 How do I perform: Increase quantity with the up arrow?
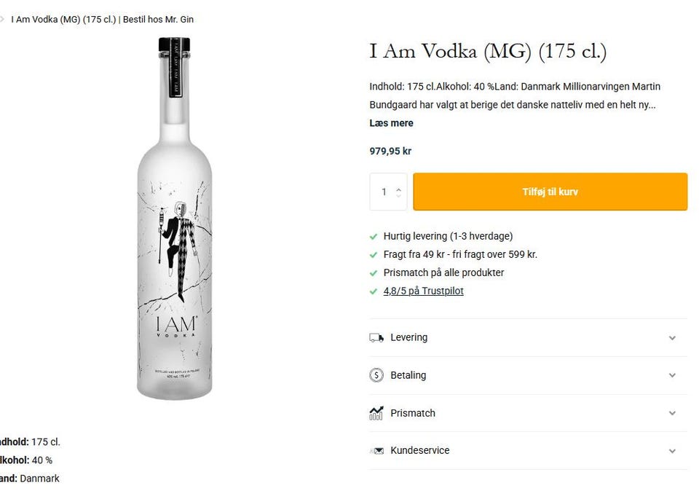tap(398, 189)
